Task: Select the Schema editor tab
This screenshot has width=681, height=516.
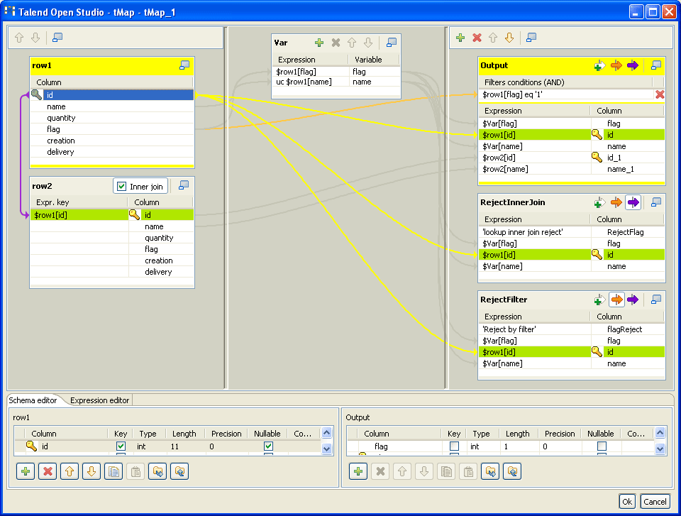Action: point(33,400)
